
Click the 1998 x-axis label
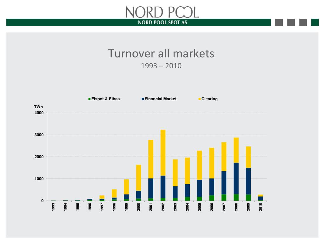[114, 207]
